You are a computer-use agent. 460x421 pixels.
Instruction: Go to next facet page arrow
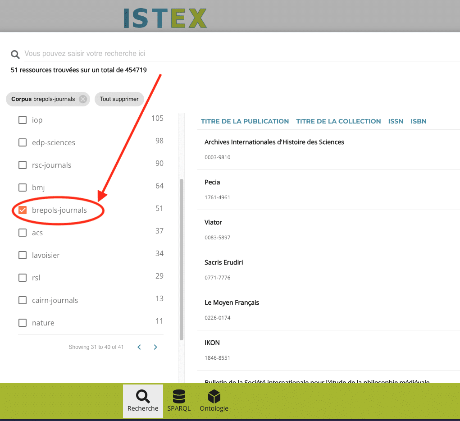pos(155,347)
